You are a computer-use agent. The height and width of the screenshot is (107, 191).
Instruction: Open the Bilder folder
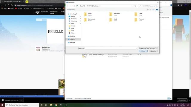point(88,14)
